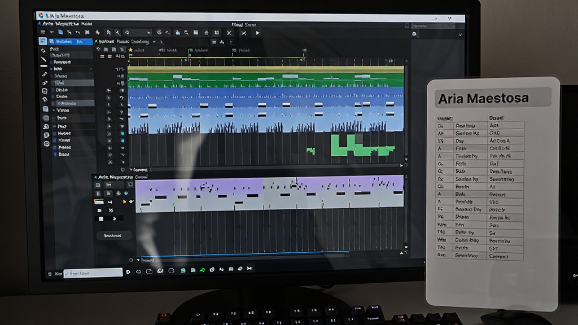Click the oval icon in the taskbar
578x325 pixels.
(139, 271)
